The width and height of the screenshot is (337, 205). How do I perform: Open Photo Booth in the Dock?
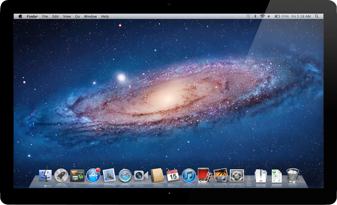pyautogui.click(x=205, y=175)
